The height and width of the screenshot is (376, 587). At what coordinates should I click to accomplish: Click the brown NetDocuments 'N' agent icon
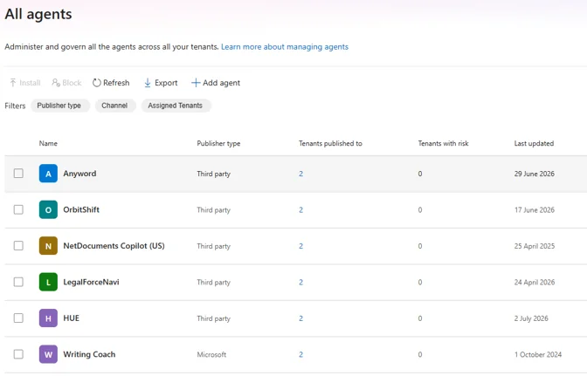pyautogui.click(x=48, y=246)
